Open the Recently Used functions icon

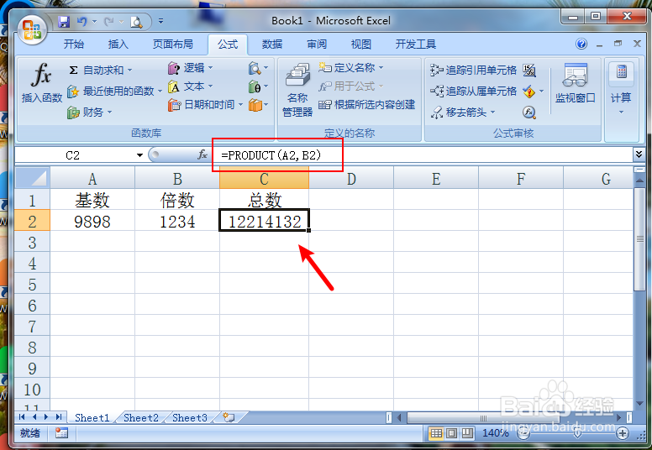click(x=73, y=91)
